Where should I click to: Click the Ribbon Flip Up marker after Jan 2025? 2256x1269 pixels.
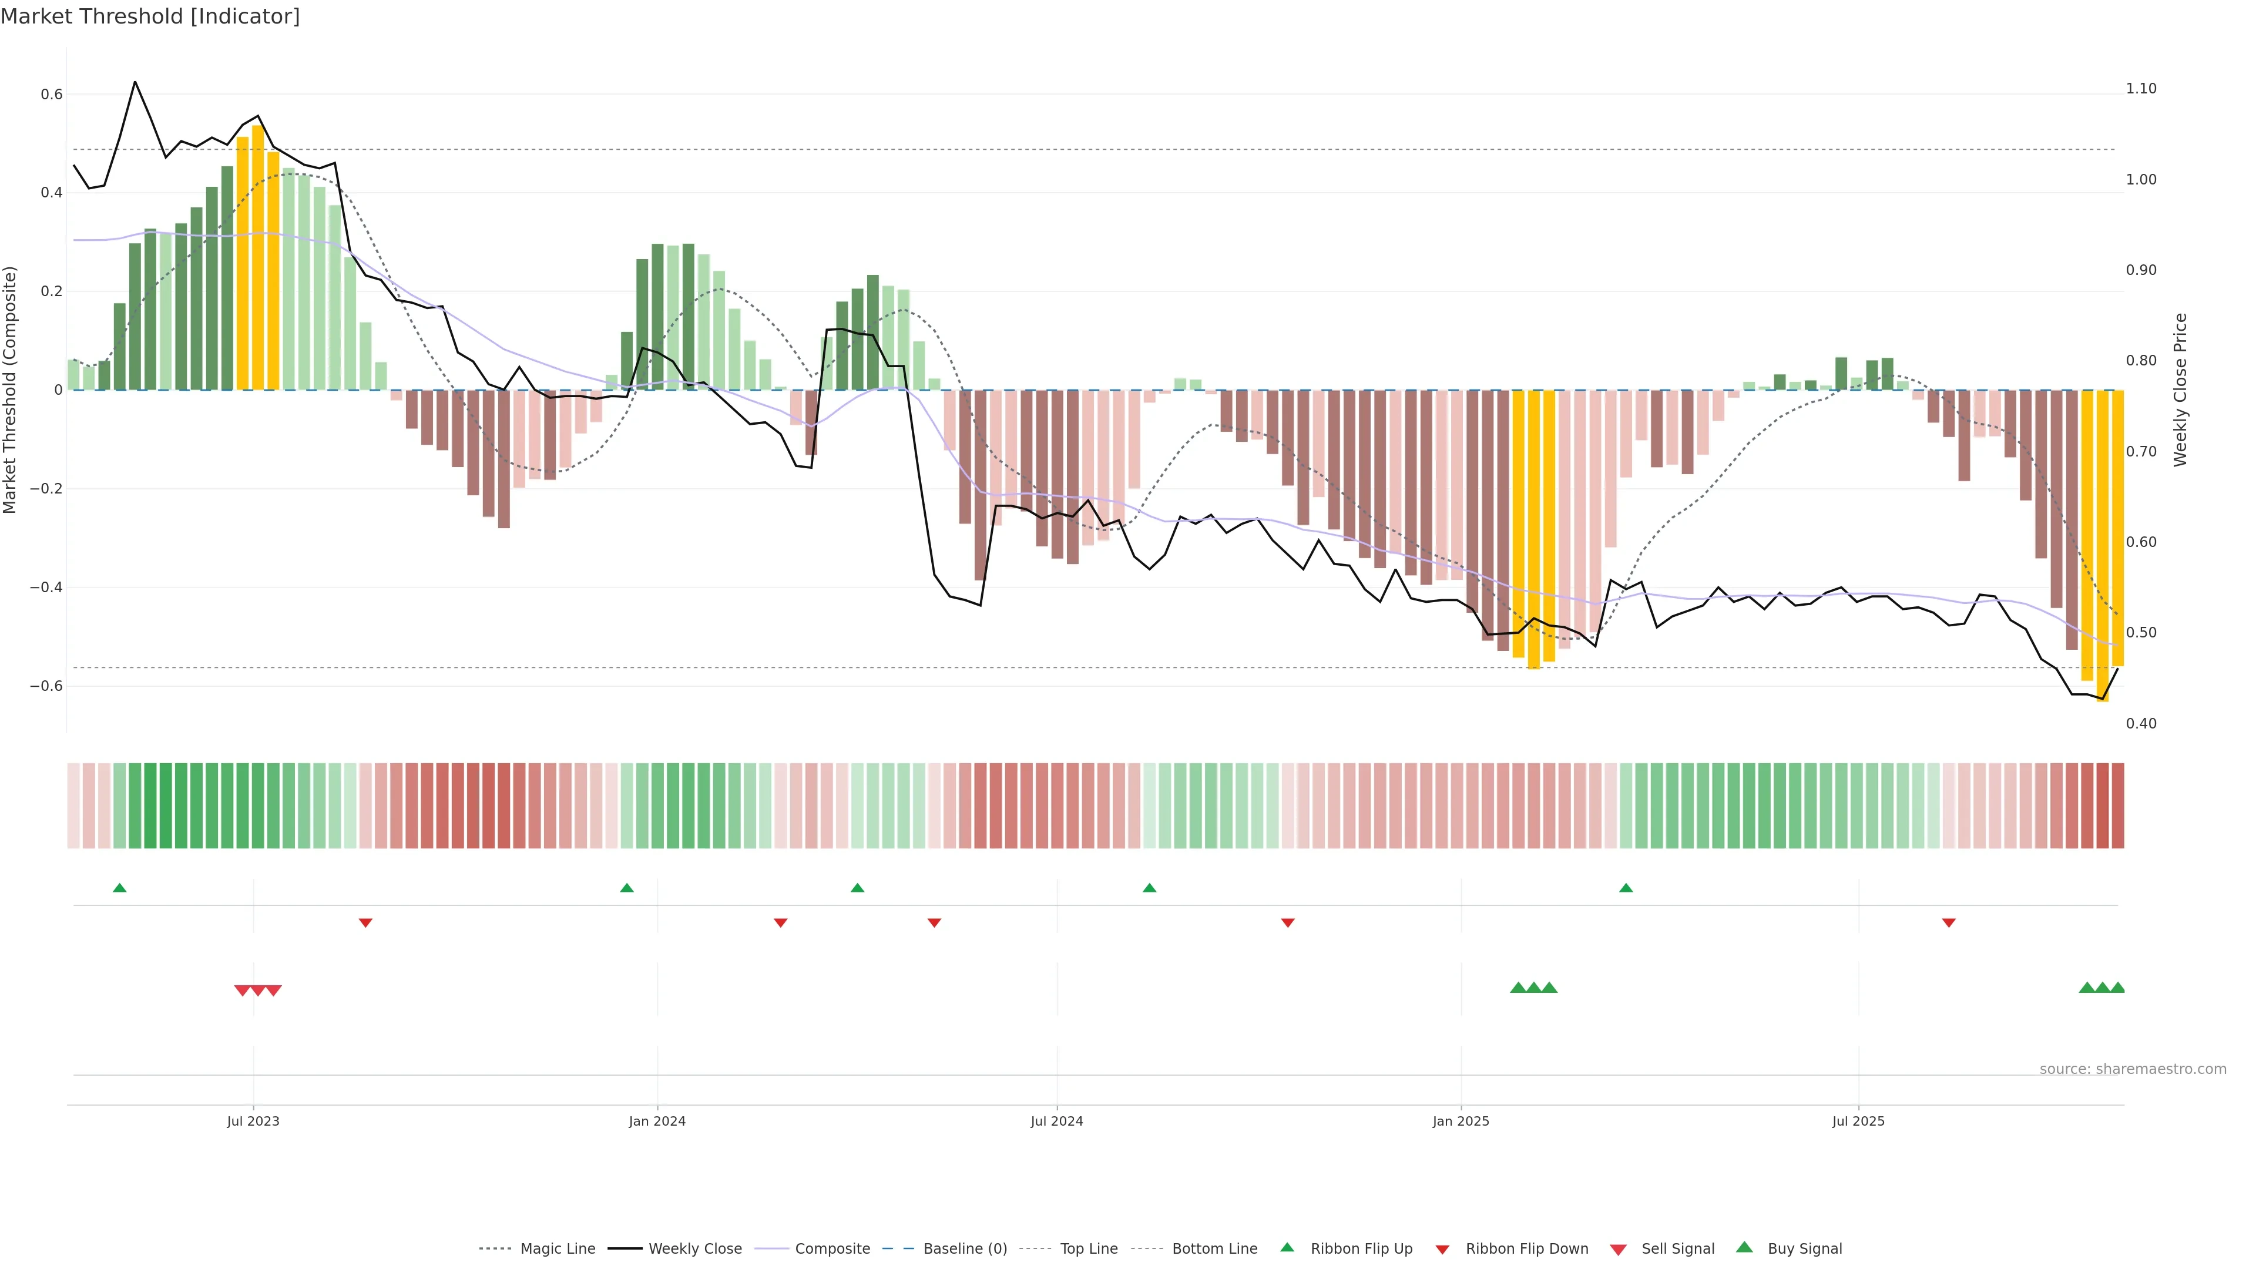pyautogui.click(x=1626, y=888)
